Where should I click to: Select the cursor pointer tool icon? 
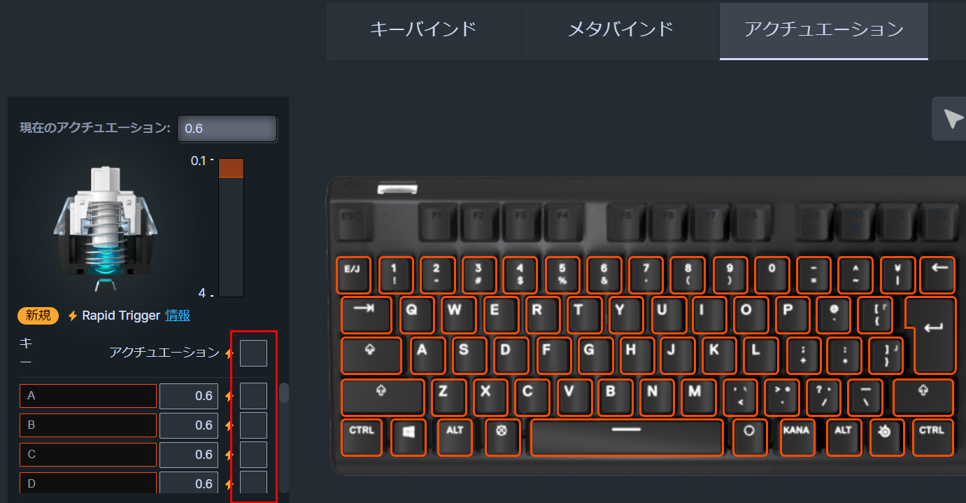[x=951, y=119]
